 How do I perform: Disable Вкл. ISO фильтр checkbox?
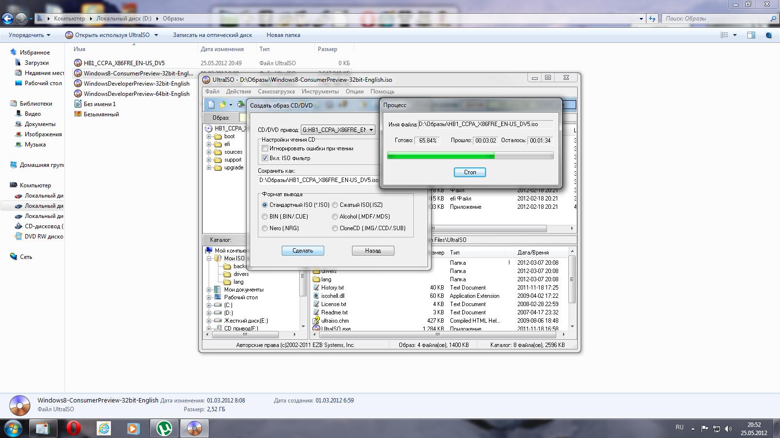click(x=265, y=158)
